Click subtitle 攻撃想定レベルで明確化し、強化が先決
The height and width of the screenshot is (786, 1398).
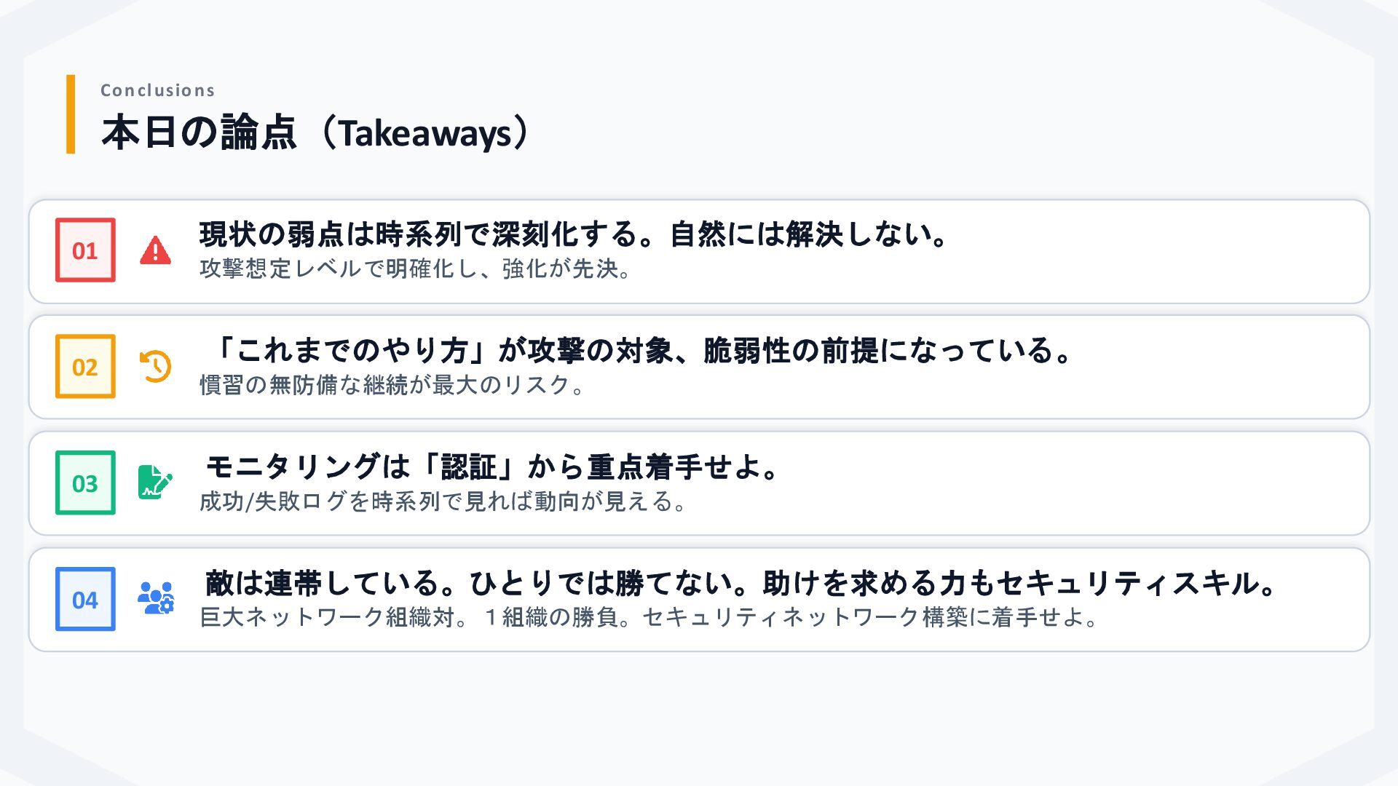click(415, 269)
